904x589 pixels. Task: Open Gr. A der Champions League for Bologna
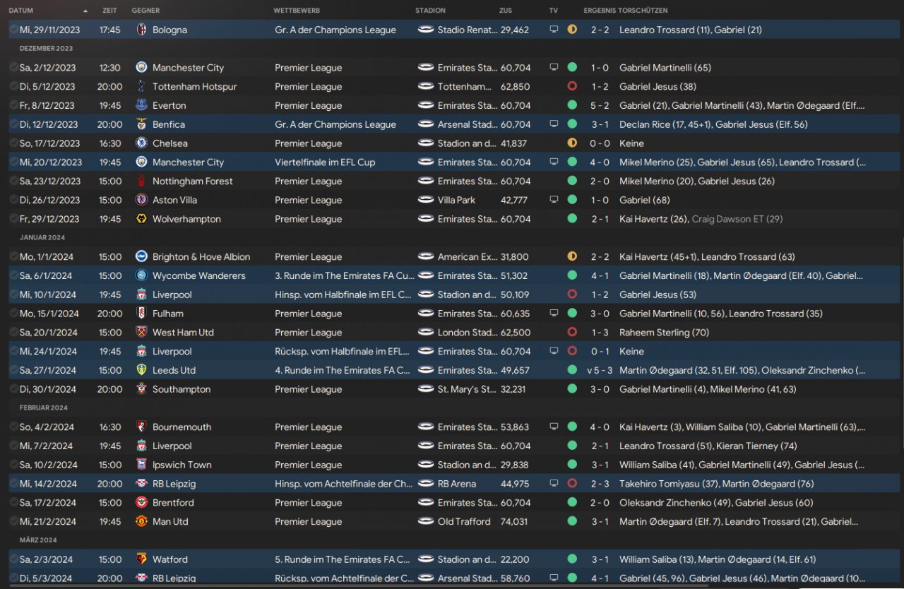point(335,30)
